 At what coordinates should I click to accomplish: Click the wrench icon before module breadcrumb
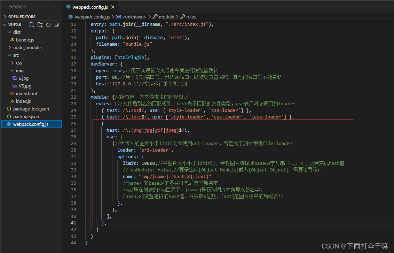[x=155, y=17]
